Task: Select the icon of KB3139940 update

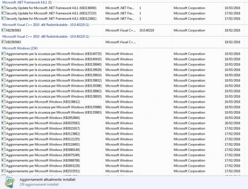Action: 3,64
